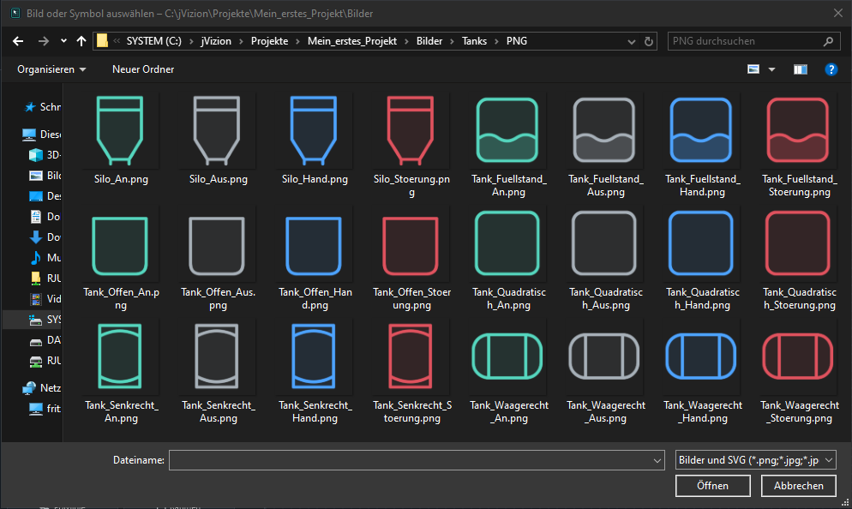The image size is (852, 509).
Task: Select the Tank_Waagerecht_Aus.png icon
Action: (603, 356)
